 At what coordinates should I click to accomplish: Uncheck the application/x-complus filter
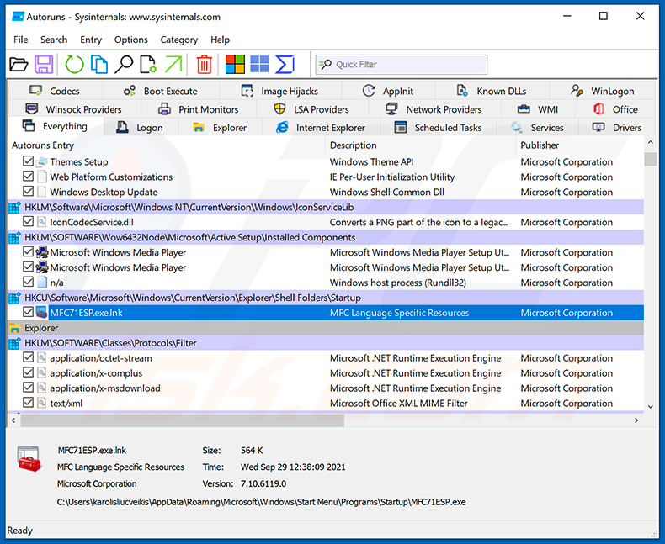[28, 372]
